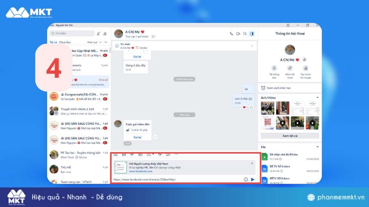Click more options in chat input toolbar

[176, 154]
